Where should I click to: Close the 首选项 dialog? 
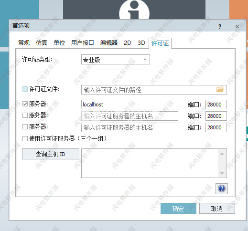coord(237,26)
